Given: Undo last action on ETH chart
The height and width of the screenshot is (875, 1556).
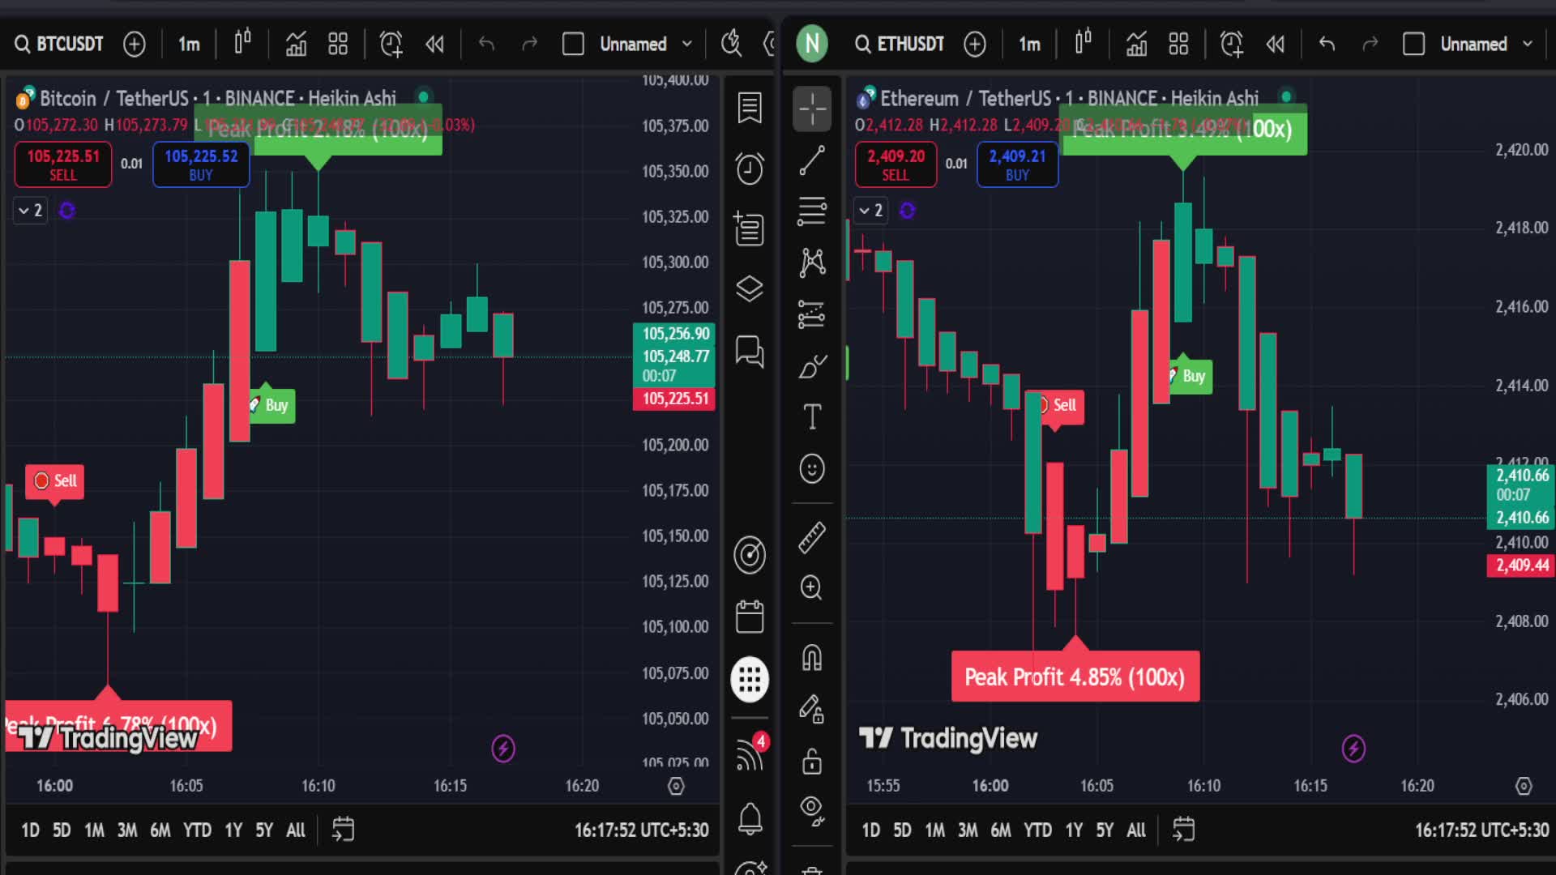Looking at the screenshot, I should pyautogui.click(x=1327, y=44).
